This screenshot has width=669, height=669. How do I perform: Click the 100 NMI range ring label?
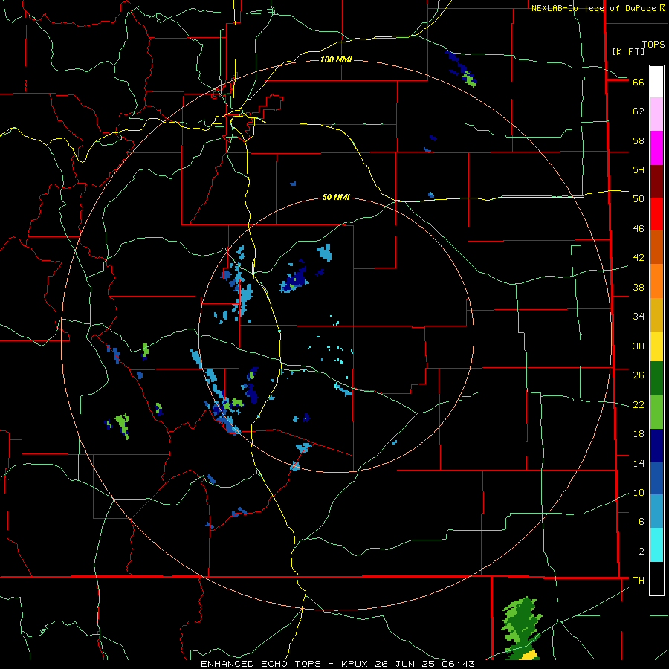(x=336, y=59)
